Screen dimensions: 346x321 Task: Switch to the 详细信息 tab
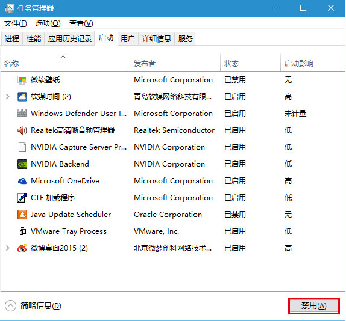point(157,39)
